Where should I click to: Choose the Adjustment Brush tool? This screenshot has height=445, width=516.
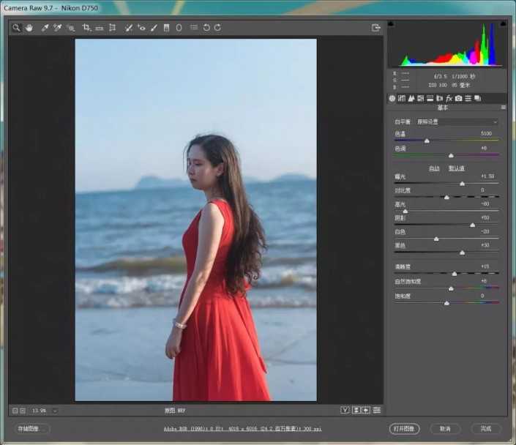click(x=154, y=28)
